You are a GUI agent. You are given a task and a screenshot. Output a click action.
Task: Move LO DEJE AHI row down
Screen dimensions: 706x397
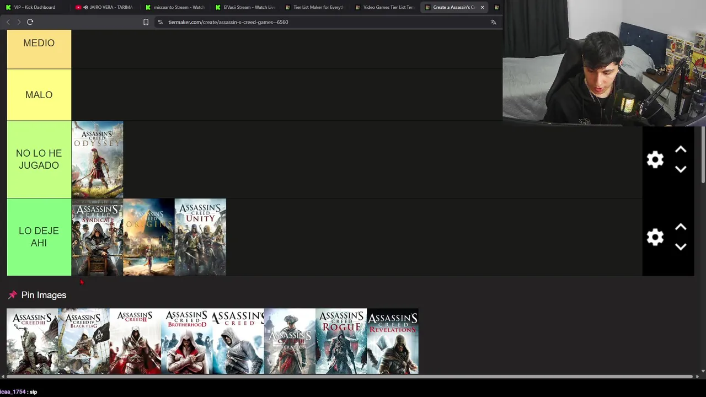pyautogui.click(x=681, y=247)
